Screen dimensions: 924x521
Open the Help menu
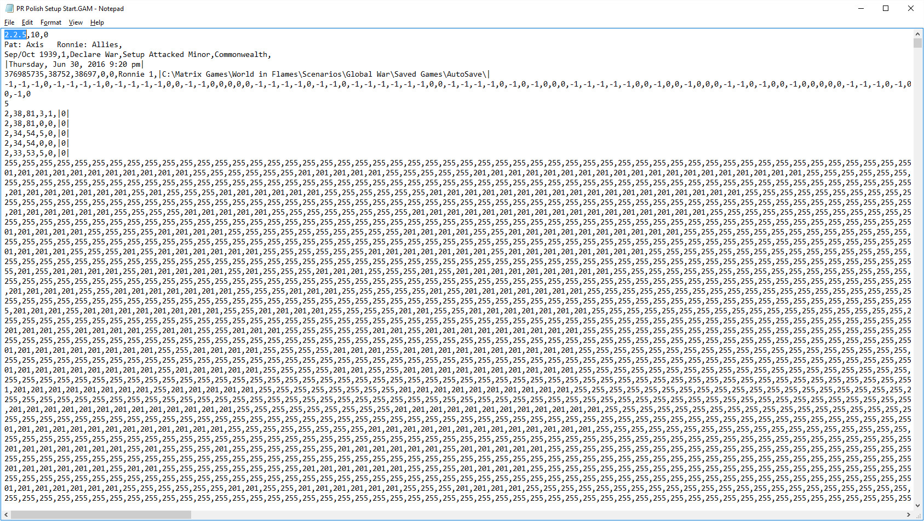tap(97, 22)
